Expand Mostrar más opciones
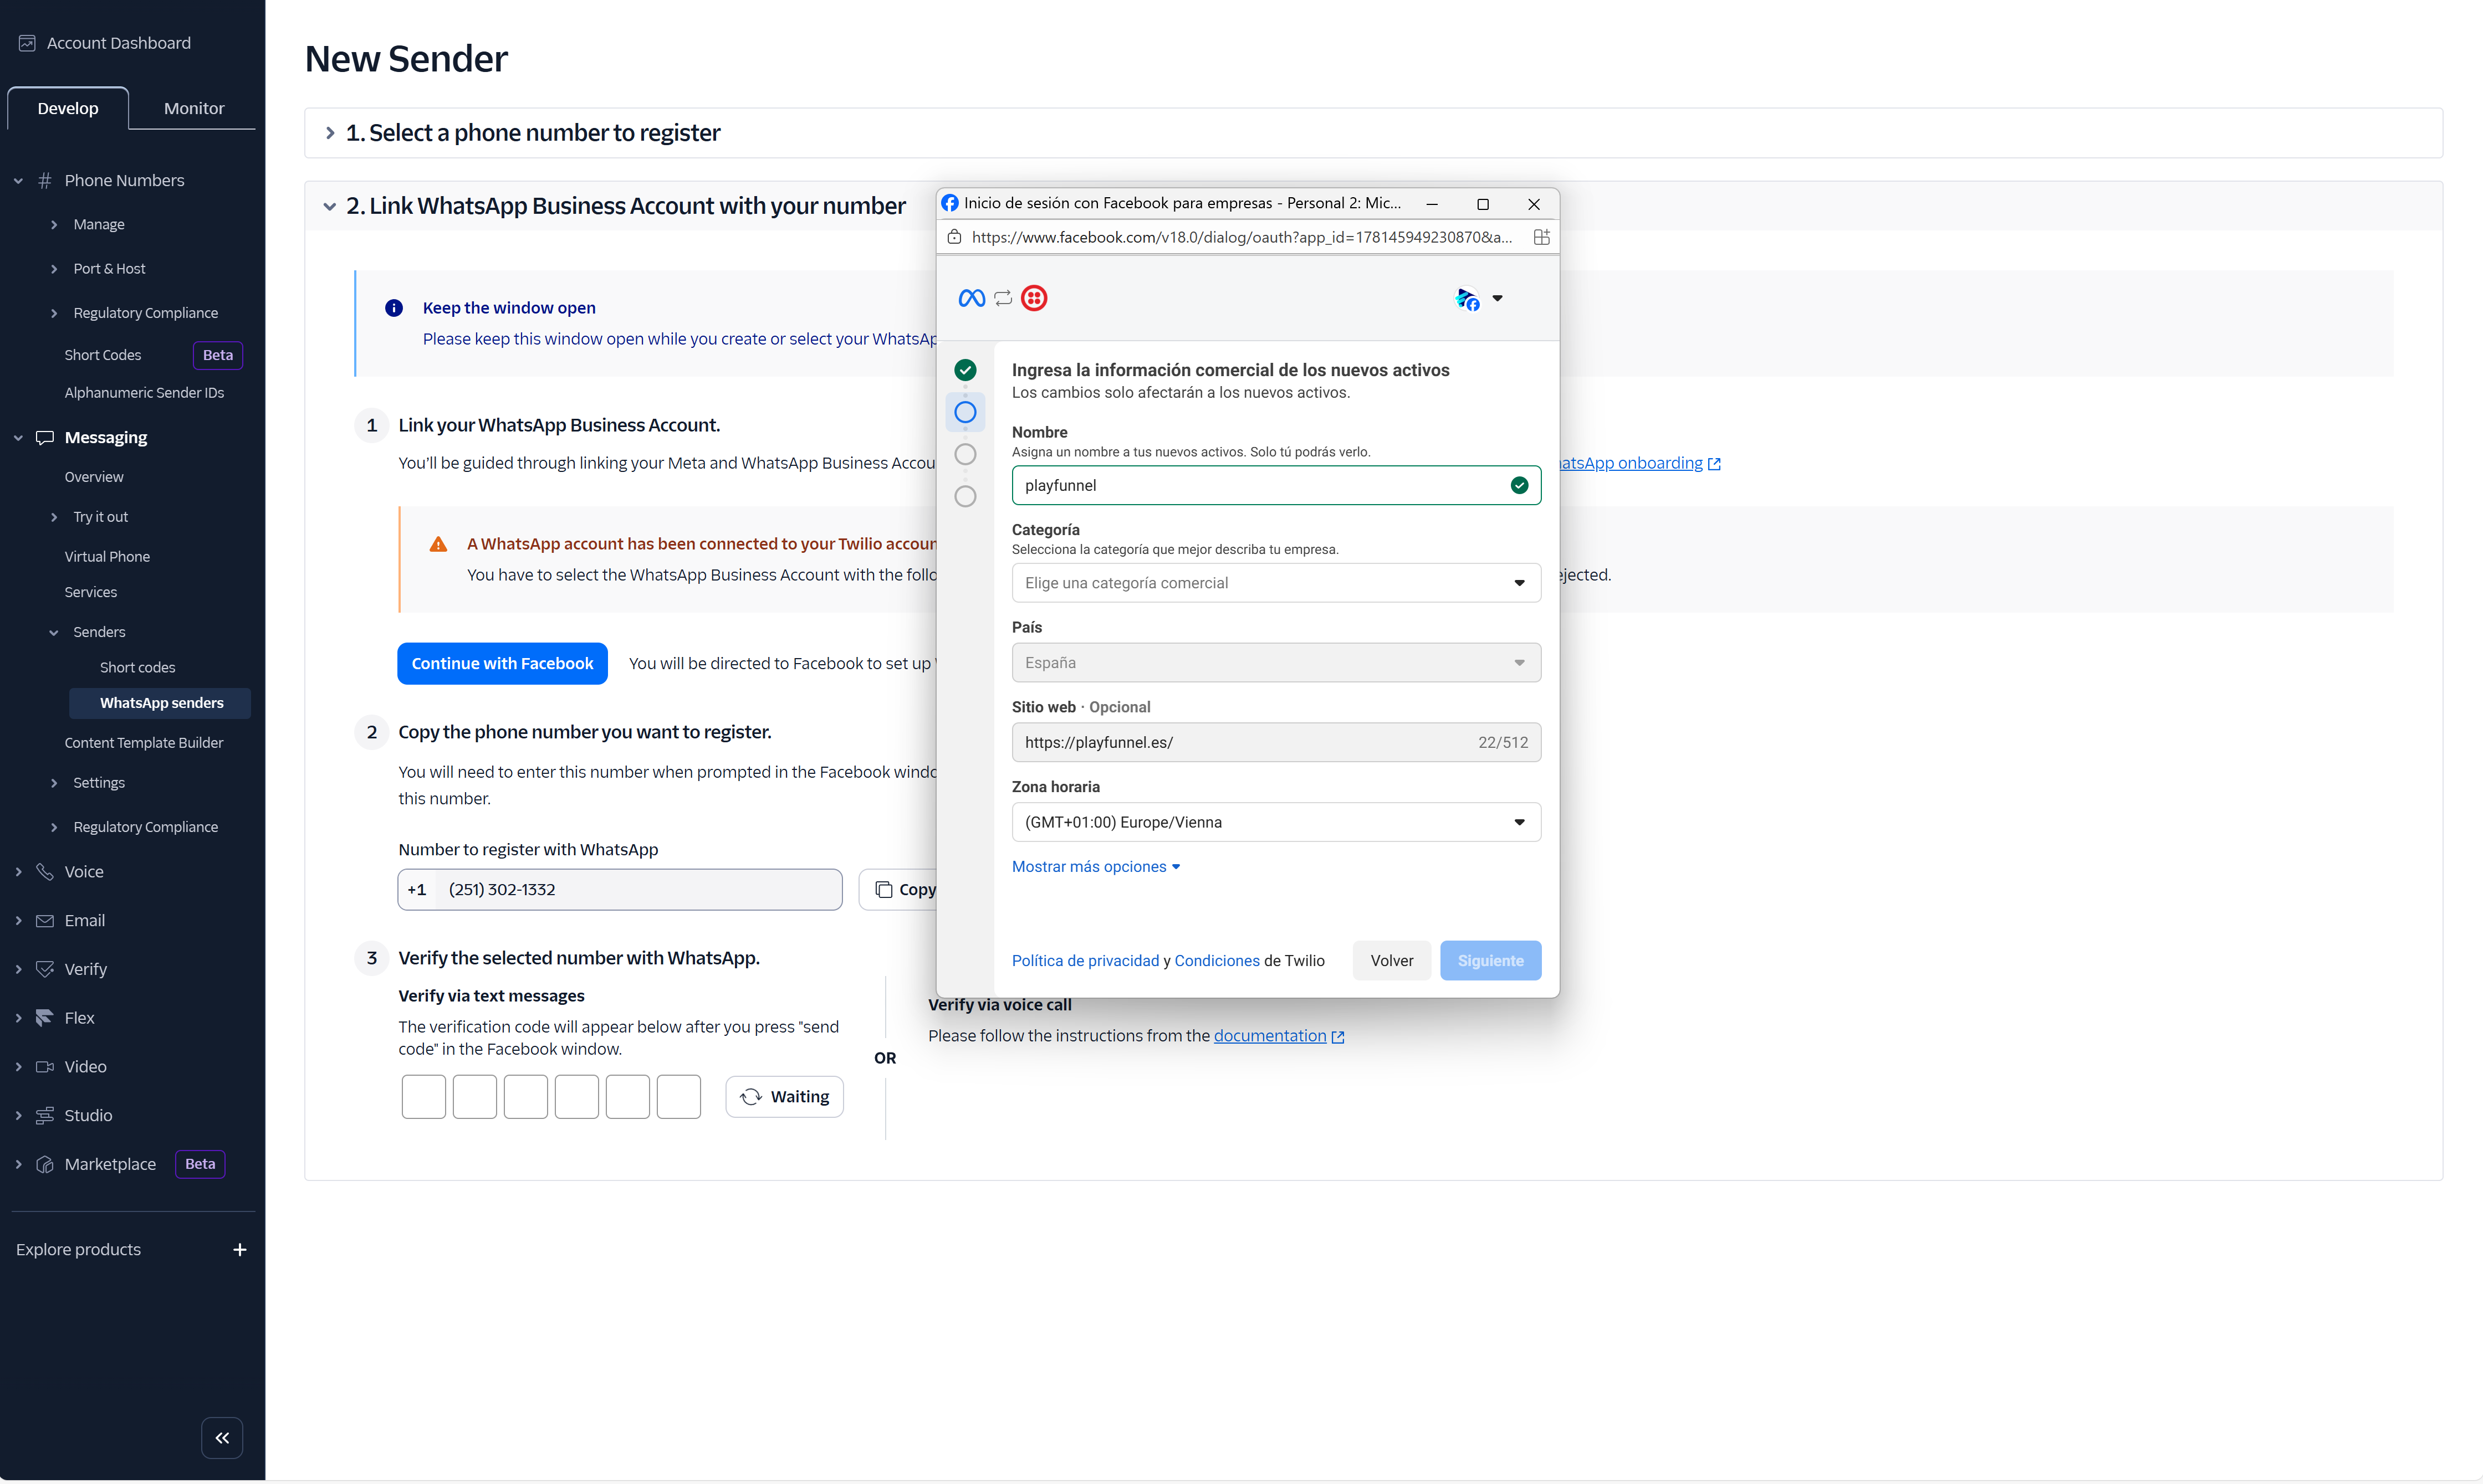 click(1095, 866)
